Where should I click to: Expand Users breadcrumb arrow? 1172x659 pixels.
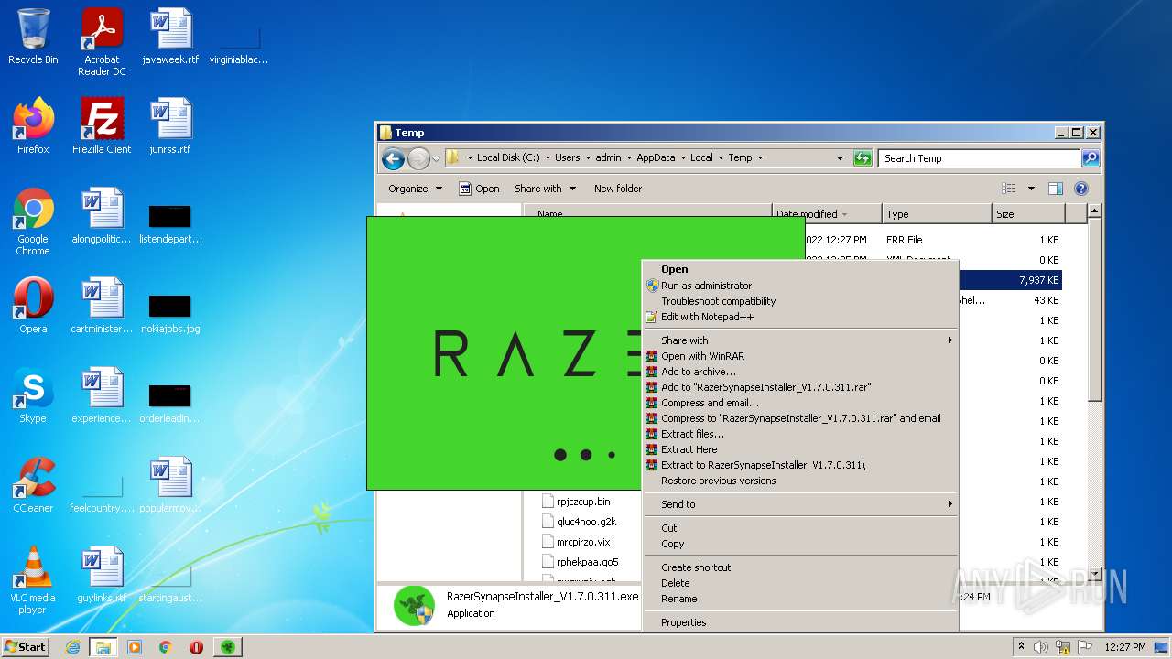(588, 158)
